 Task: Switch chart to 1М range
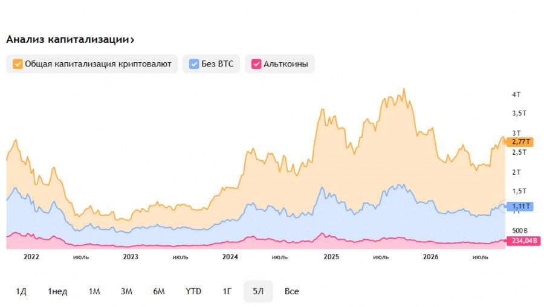click(94, 291)
